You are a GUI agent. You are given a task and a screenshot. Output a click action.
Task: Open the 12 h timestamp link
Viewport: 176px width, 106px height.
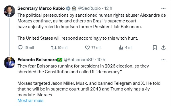[108, 8]
